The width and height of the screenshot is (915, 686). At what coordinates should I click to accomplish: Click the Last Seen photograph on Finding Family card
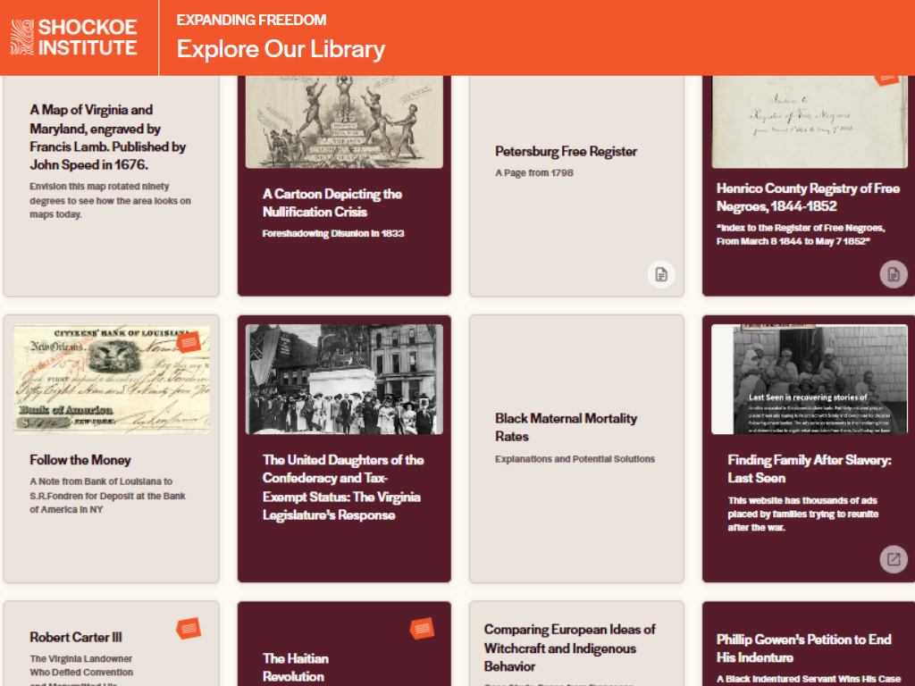pyautogui.click(x=808, y=379)
